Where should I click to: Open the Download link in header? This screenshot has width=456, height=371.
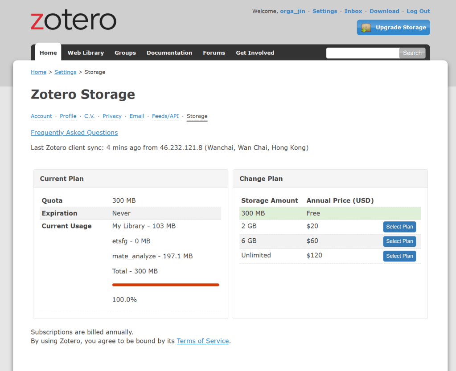(x=384, y=11)
